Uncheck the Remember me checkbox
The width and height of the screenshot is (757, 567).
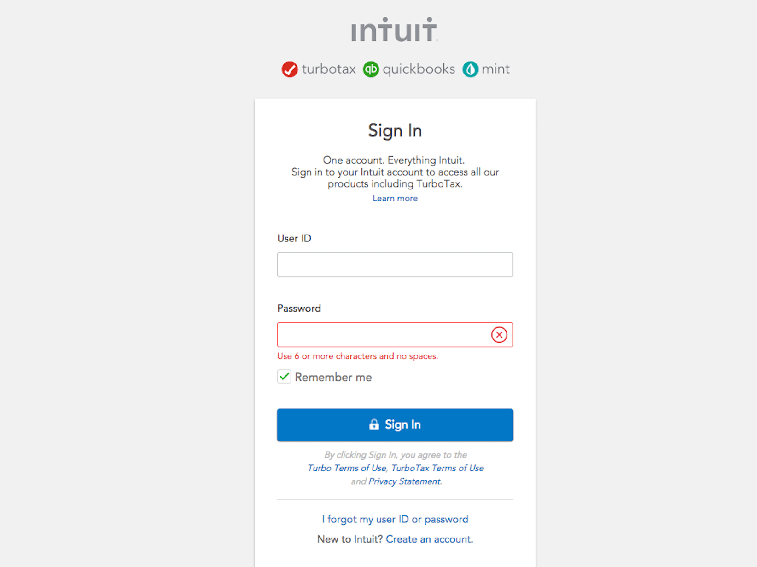[284, 377]
